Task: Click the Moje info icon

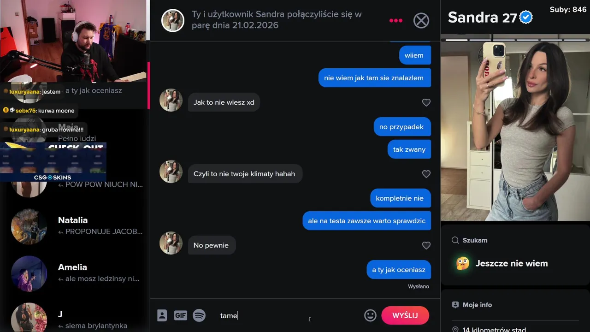Action: click(x=455, y=305)
